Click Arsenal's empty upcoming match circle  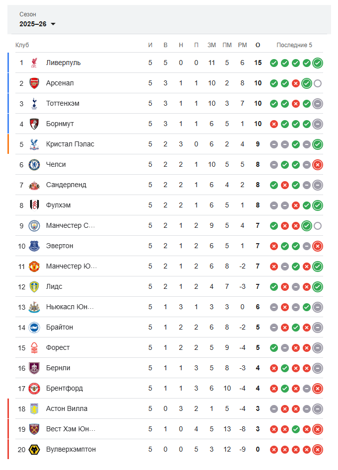tap(318, 83)
